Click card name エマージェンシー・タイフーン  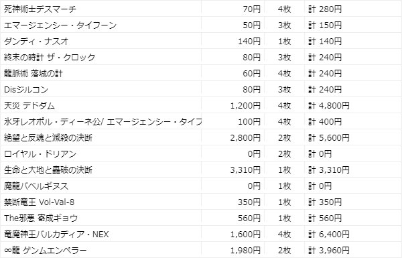click(x=60, y=25)
